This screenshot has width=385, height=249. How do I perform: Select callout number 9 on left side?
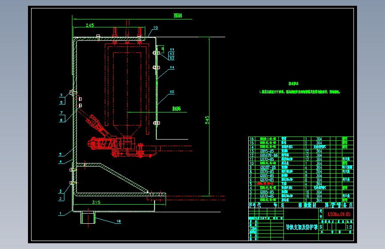pos(61,95)
